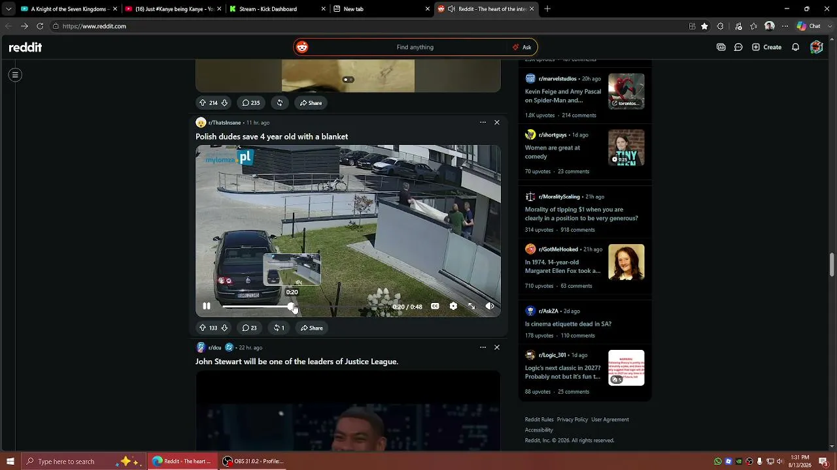Reload the Reddit page
Screen dimensions: 837x470
40,26
